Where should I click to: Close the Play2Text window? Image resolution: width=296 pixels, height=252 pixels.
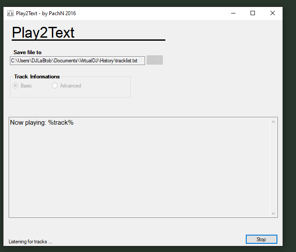273,13
